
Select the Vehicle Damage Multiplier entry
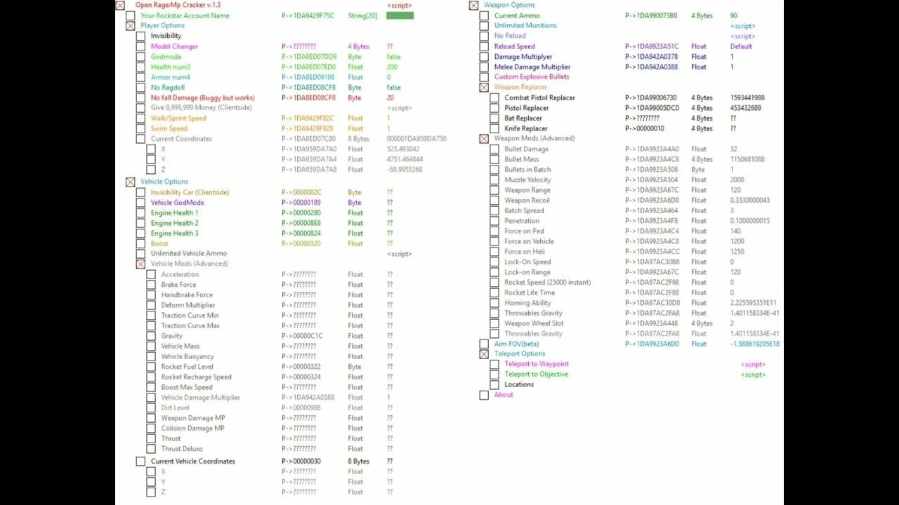pos(200,398)
